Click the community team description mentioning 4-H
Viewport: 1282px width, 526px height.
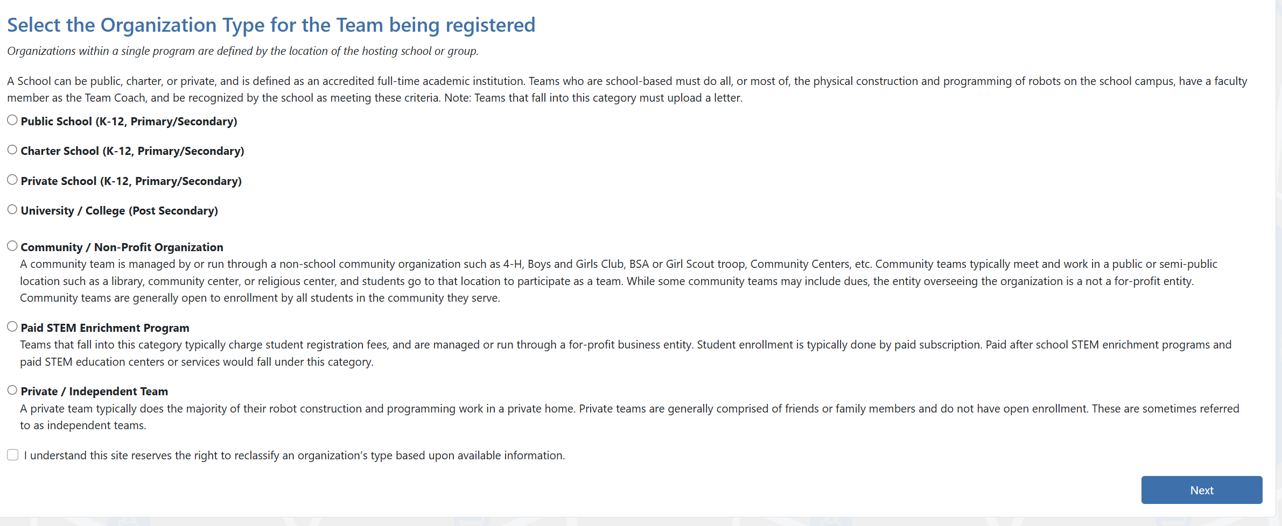pos(619,281)
